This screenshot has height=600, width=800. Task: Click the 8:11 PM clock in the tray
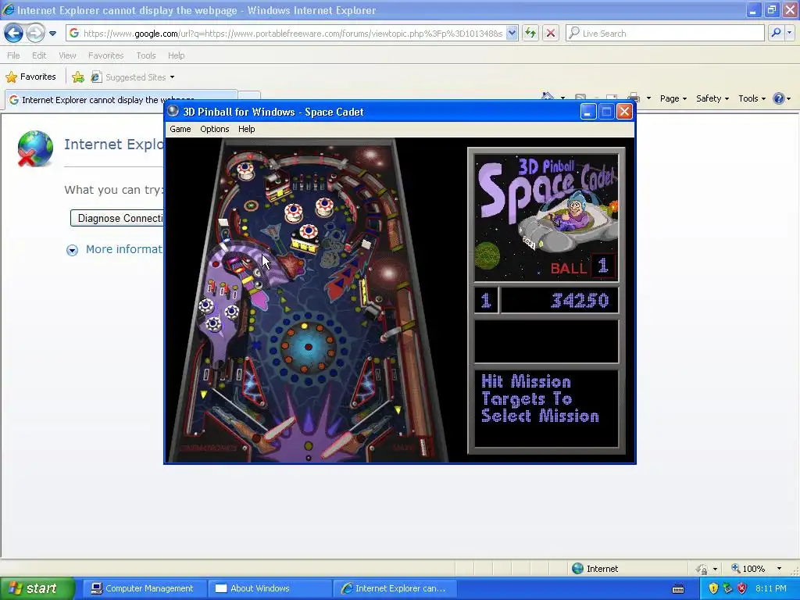point(770,588)
